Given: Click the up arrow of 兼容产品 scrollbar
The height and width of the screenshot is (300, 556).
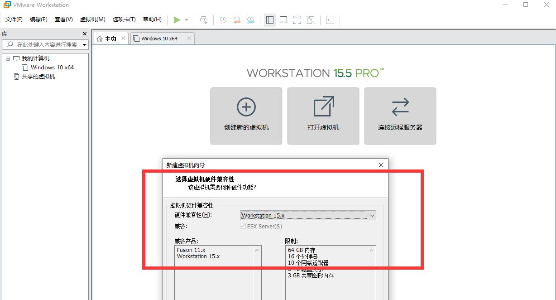Looking at the screenshot, I should 257,250.
